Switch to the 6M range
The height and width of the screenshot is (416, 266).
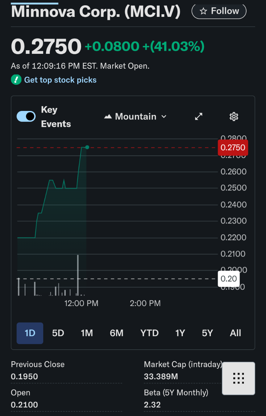(x=116, y=333)
